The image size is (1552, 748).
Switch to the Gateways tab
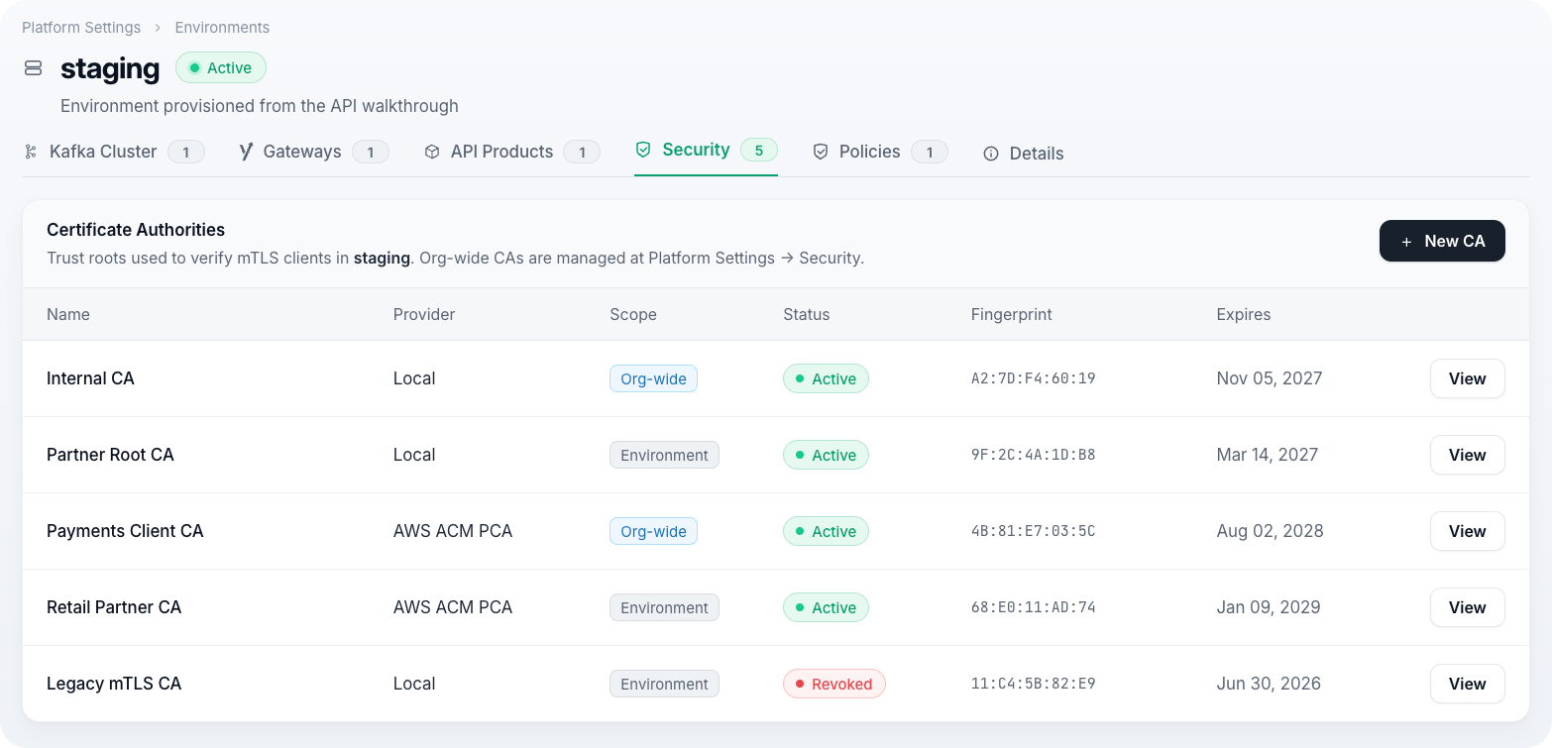(314, 152)
